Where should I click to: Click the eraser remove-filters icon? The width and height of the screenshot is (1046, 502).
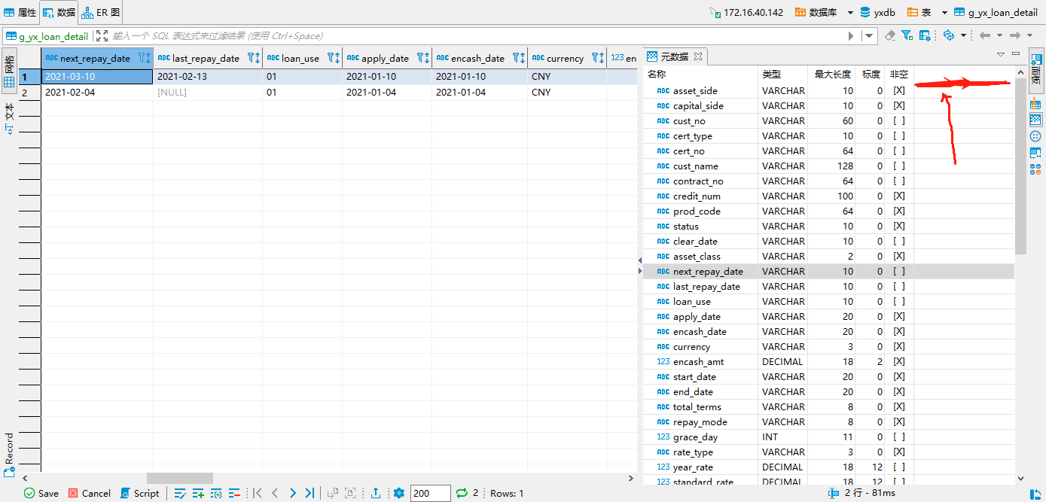pos(890,35)
